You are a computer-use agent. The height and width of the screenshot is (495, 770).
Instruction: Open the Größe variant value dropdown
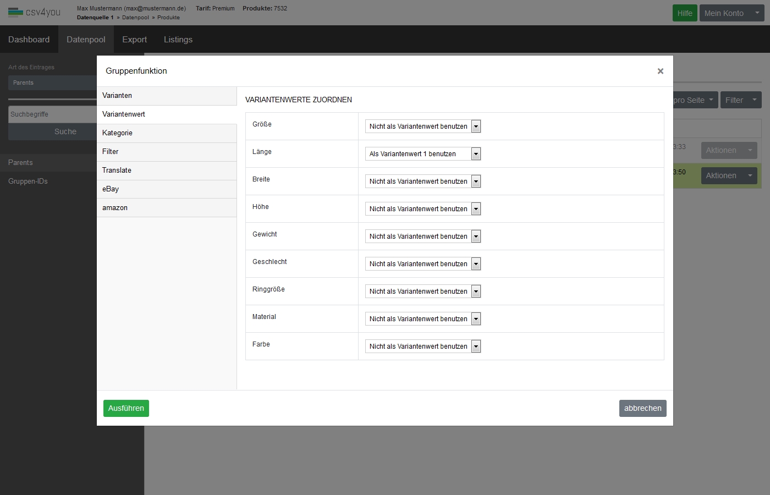point(422,127)
